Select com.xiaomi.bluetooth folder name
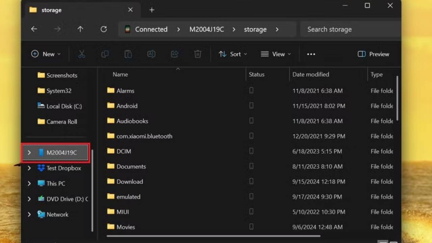The height and width of the screenshot is (243, 432). (x=144, y=136)
